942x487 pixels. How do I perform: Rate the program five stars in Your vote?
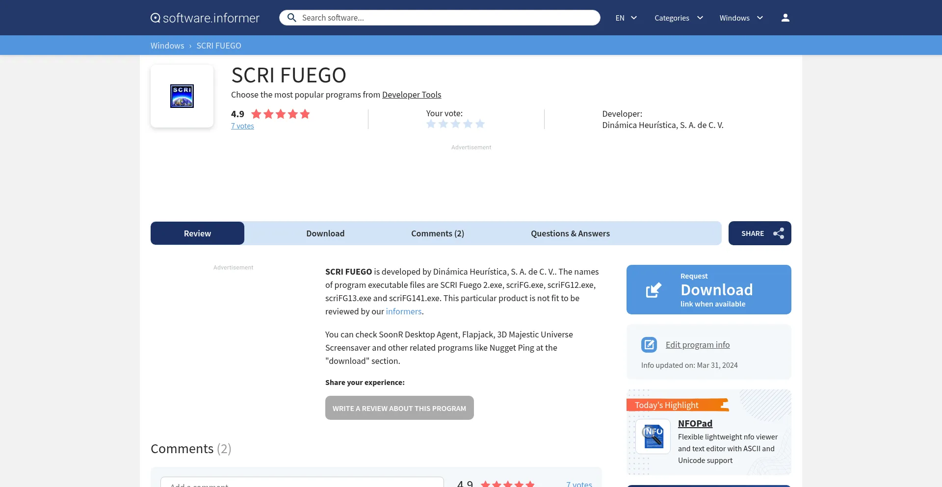coord(480,124)
